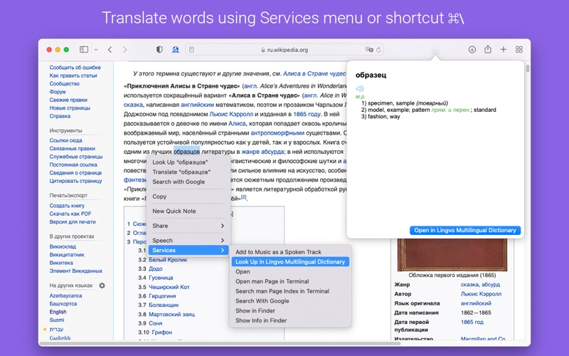Open reader view icon in address bar
Viewport: 569px width, 356px height.
coord(191,50)
